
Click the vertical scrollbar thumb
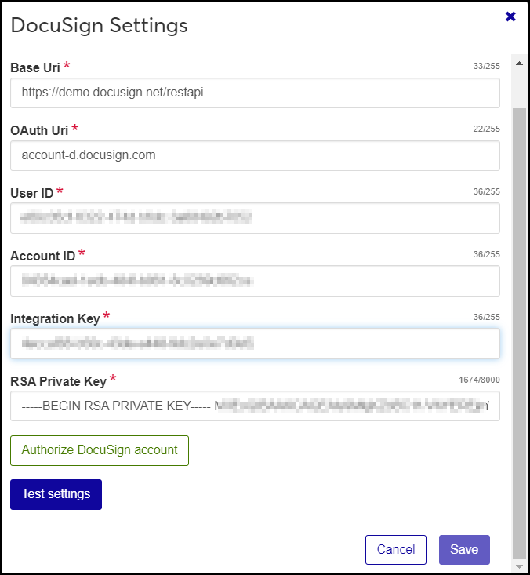[x=518, y=329]
